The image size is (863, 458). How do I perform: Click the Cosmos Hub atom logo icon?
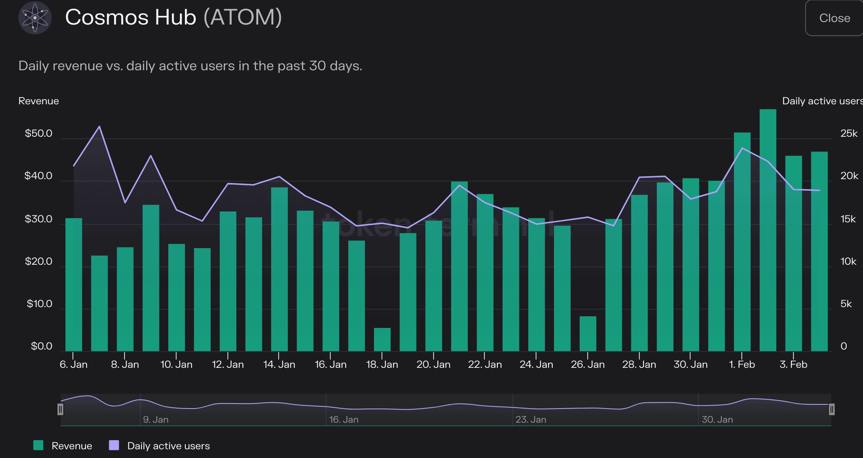point(35,17)
